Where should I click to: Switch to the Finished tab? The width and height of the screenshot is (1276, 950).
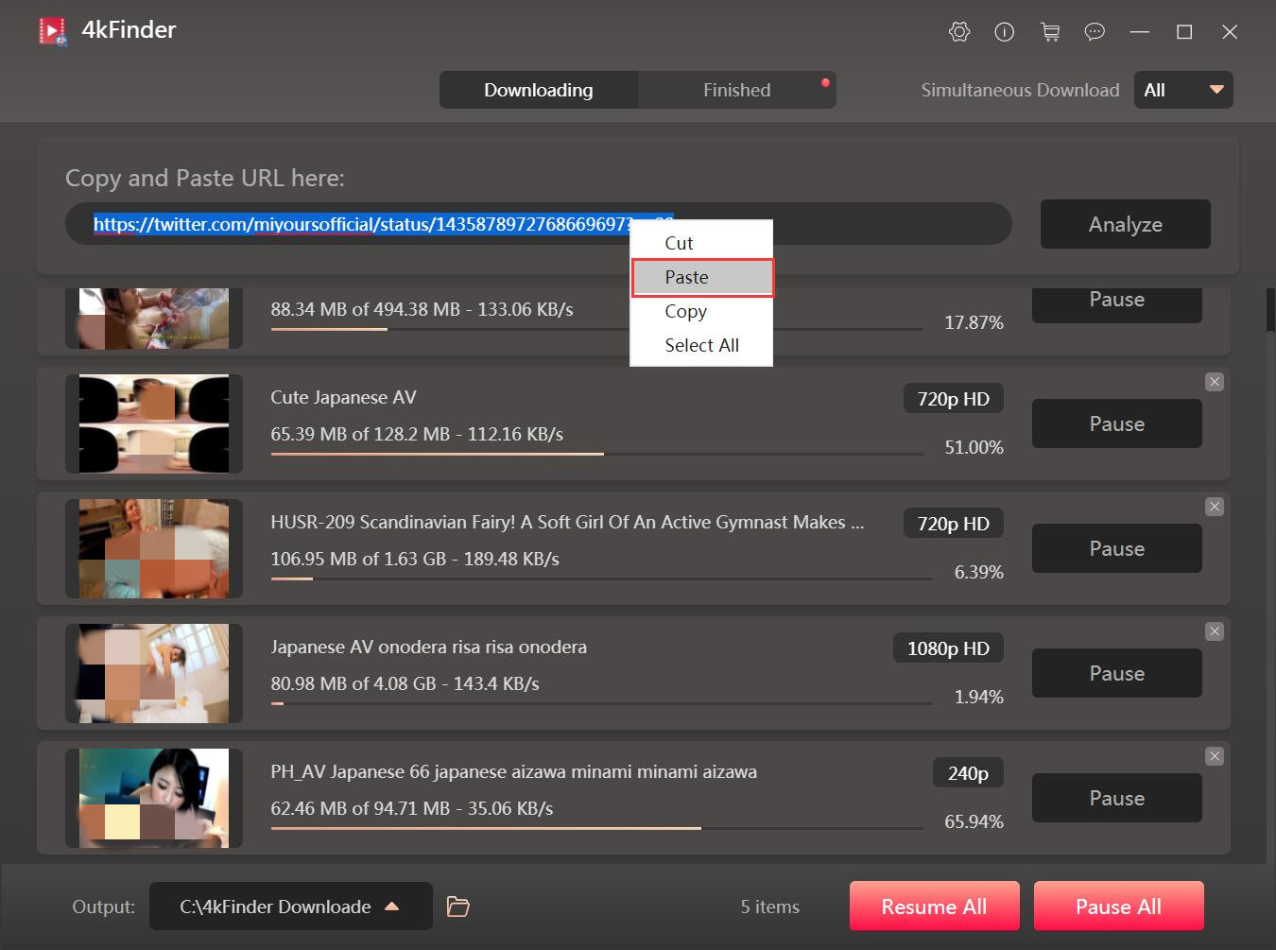tap(736, 90)
